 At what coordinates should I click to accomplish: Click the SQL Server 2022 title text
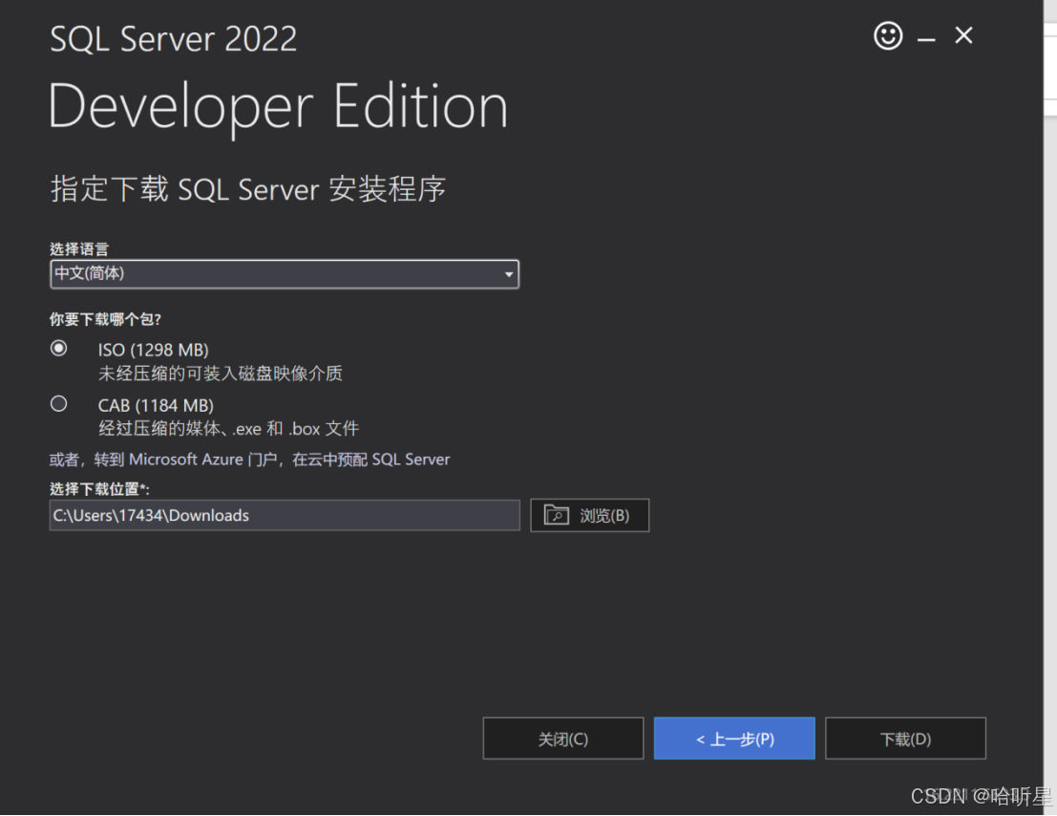coord(173,39)
